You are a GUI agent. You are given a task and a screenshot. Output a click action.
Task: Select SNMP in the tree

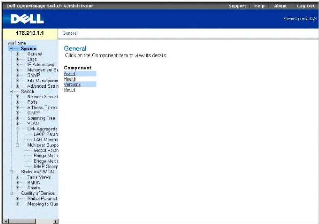(33, 75)
